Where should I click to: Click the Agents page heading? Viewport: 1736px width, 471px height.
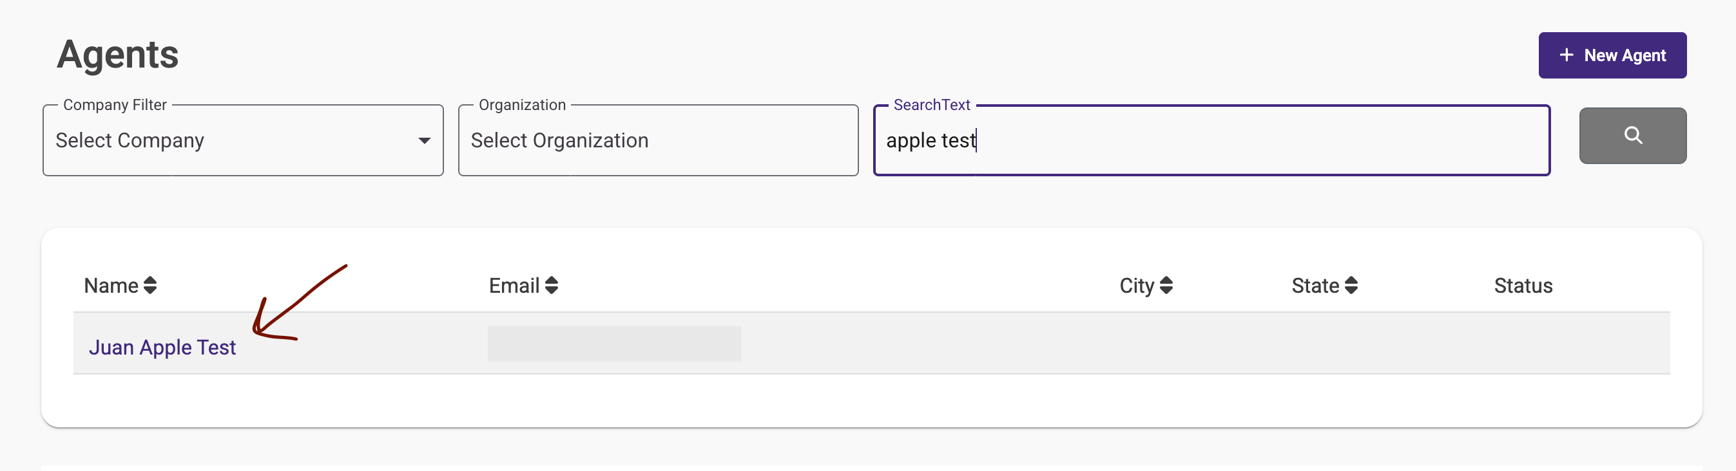pyautogui.click(x=118, y=55)
